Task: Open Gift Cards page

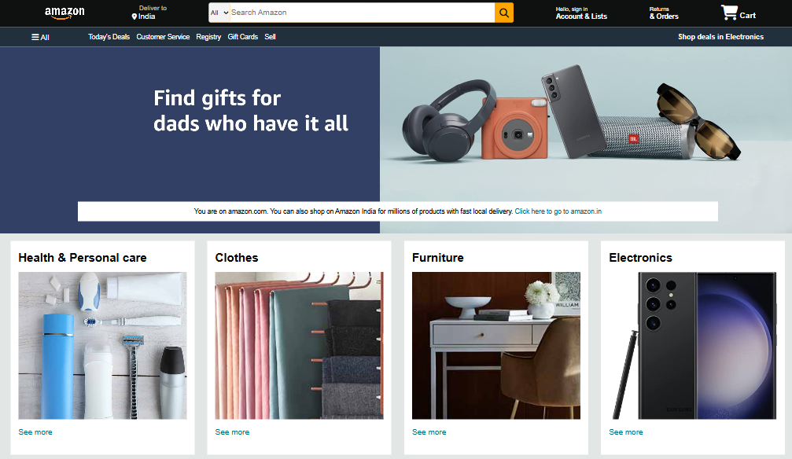Action: 242,37
